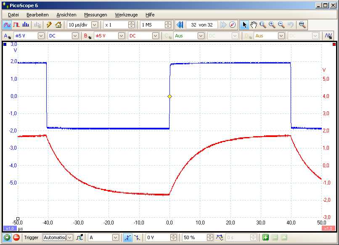Click the -40,0 time axis label
This screenshot has height=245, width=339.
[x=48, y=223]
